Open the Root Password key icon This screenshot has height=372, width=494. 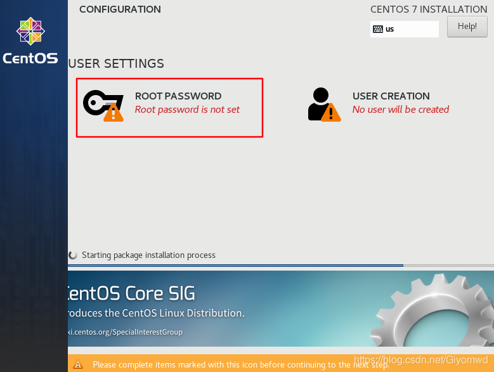(103, 106)
